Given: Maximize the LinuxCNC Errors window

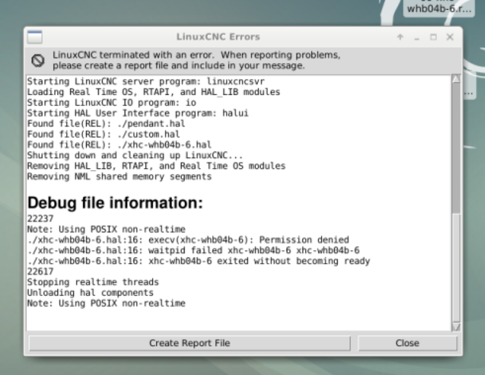Looking at the screenshot, I should click(x=433, y=37).
